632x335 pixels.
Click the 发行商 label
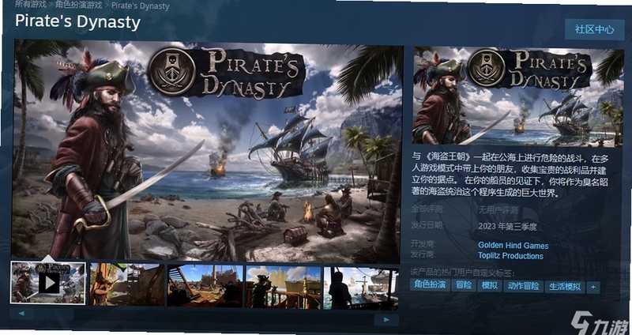coord(423,254)
